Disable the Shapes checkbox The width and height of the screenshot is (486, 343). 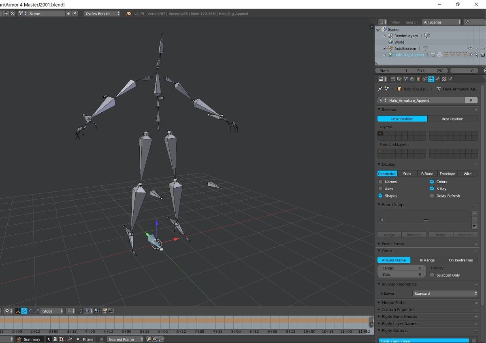click(x=380, y=195)
